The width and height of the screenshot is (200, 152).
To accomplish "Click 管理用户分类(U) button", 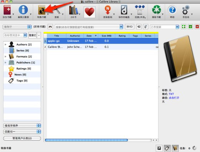I will coord(22,138).
